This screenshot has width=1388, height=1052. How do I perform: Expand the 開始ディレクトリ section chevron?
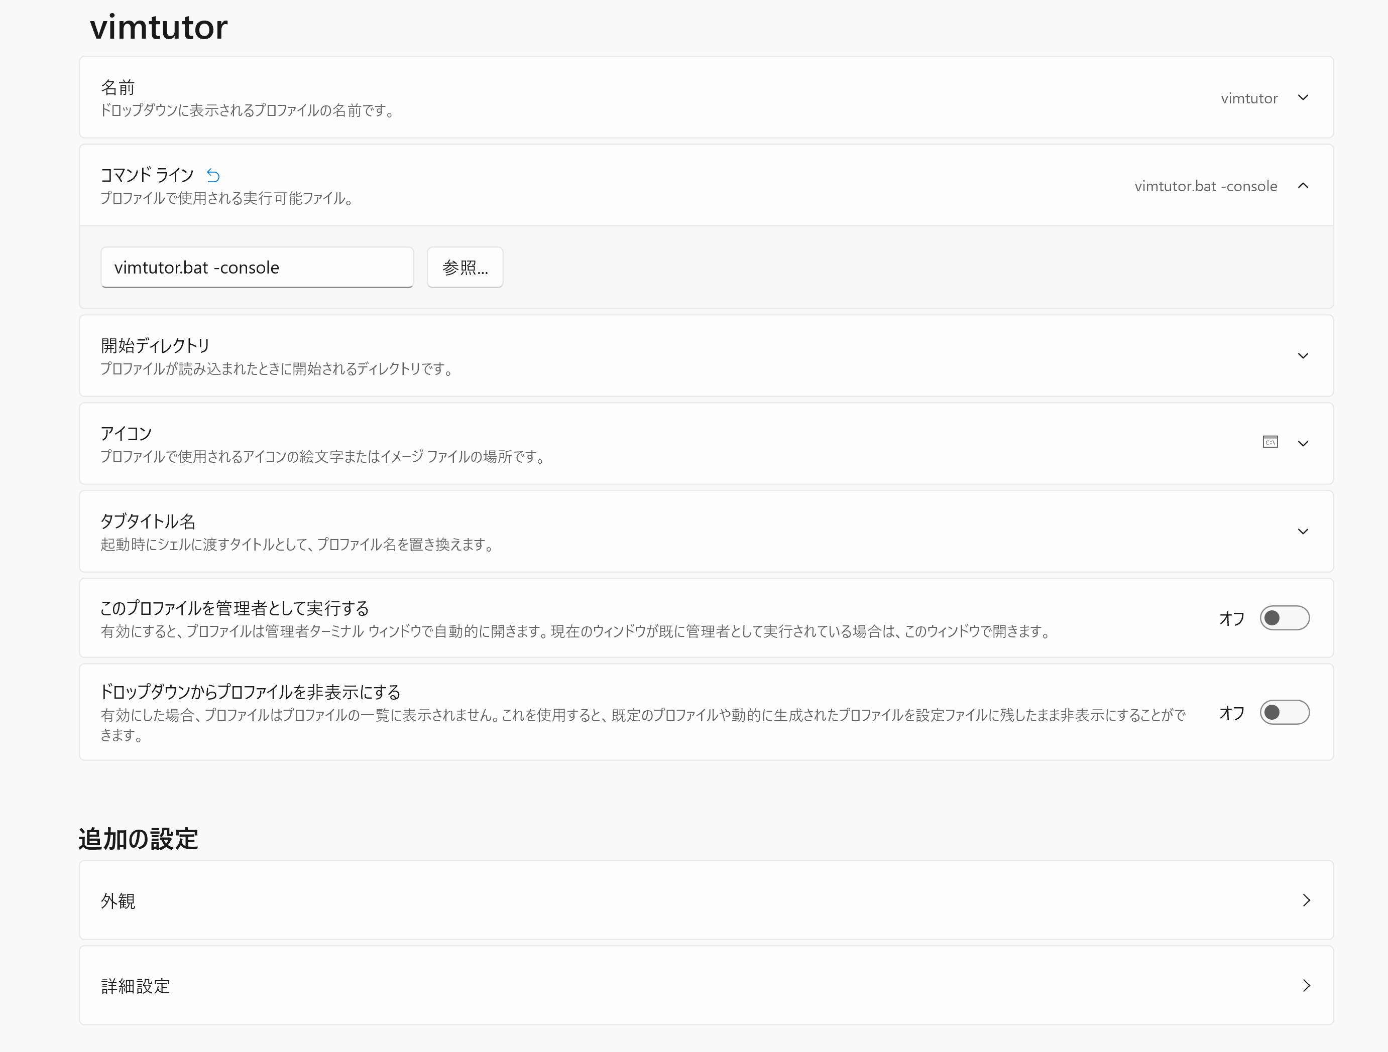(1303, 356)
